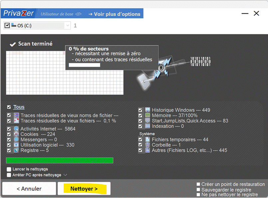Enable Sauvegarder le registre checkbox
The width and height of the screenshot is (268, 198).
click(x=198, y=189)
